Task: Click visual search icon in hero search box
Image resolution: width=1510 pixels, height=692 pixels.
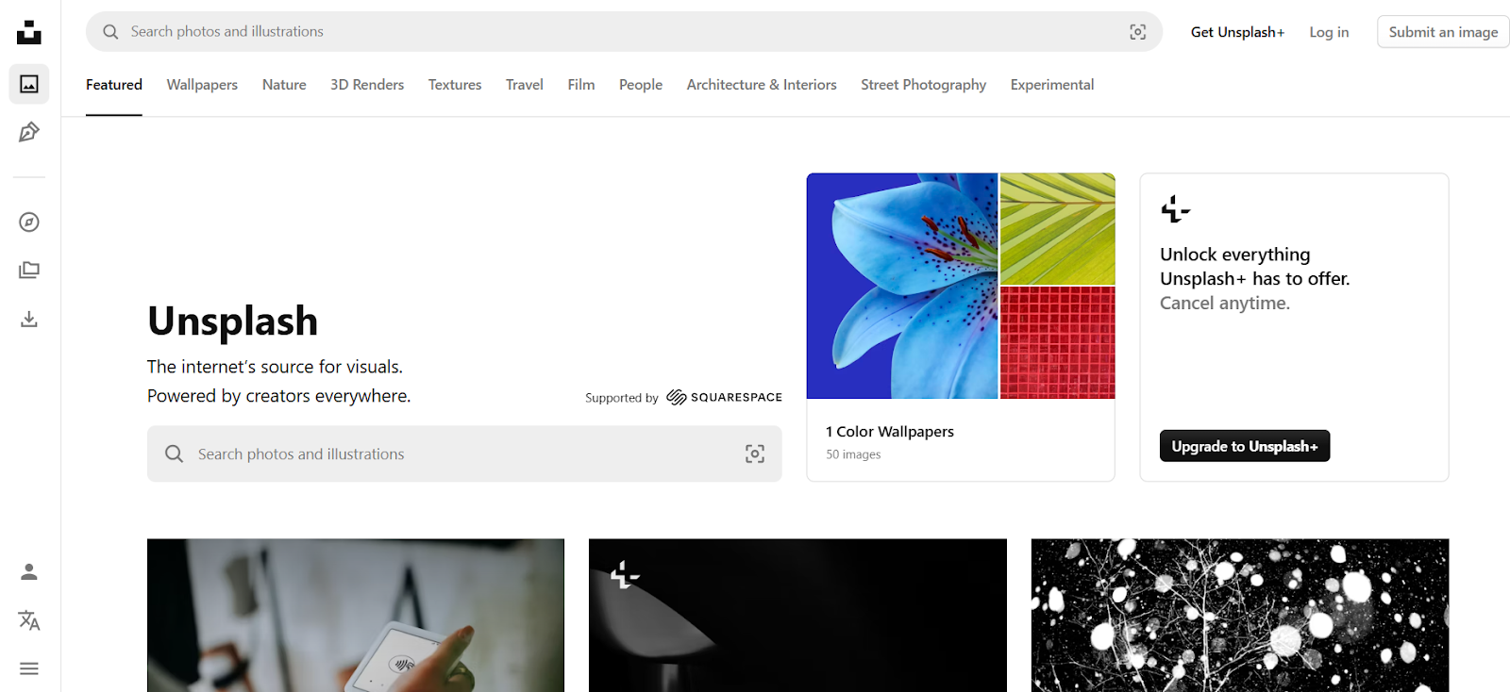Action: pyautogui.click(x=755, y=453)
